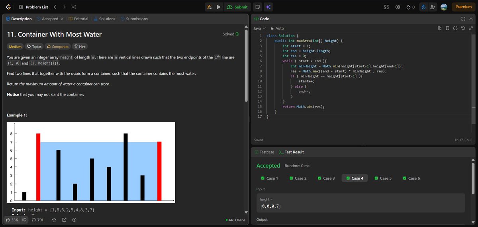Reveal the Hint
The width and height of the screenshot is (478, 227).
click(80, 47)
